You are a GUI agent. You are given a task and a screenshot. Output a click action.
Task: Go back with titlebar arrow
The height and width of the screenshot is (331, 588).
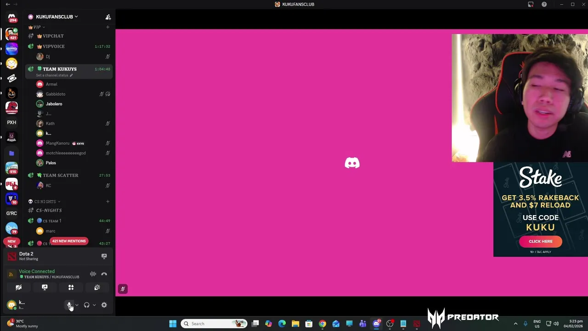tap(8, 4)
